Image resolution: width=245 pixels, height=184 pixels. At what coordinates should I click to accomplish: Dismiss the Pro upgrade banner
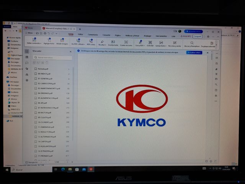tap(207, 53)
